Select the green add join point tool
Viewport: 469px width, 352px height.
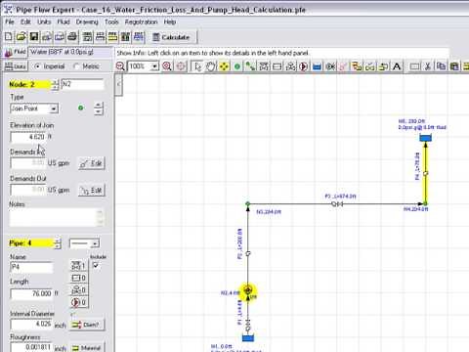coord(237,66)
